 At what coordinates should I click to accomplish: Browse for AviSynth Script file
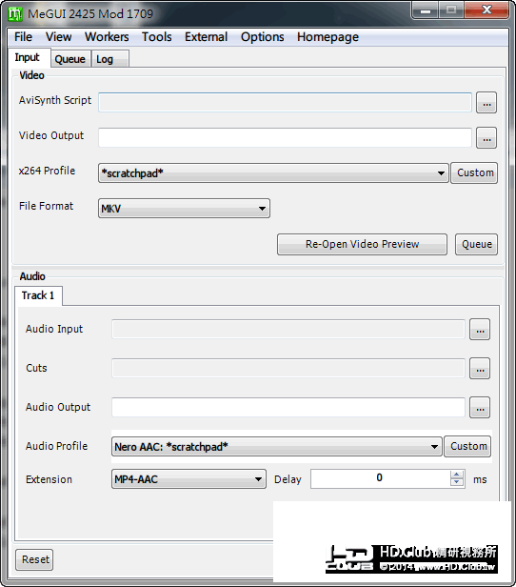[x=486, y=103]
